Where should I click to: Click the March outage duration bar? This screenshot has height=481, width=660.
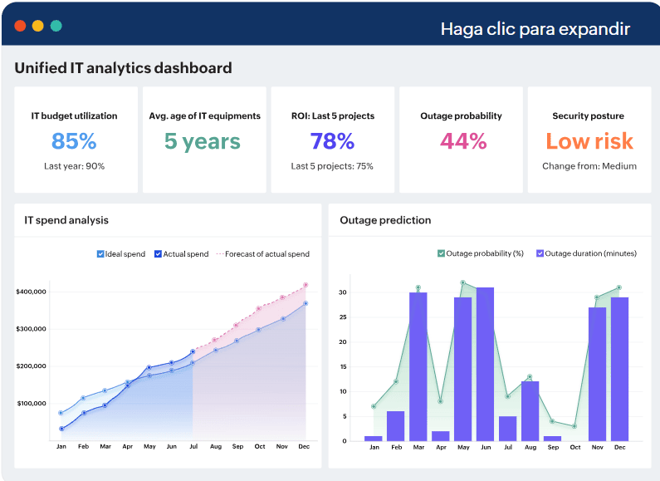click(x=418, y=366)
